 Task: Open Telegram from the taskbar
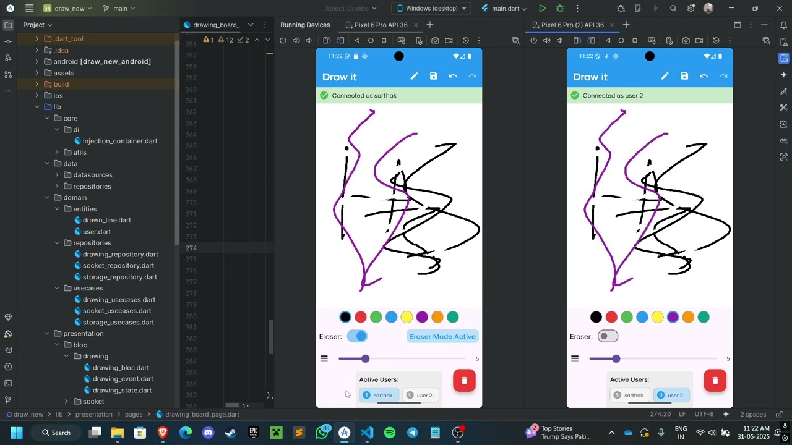click(412, 433)
